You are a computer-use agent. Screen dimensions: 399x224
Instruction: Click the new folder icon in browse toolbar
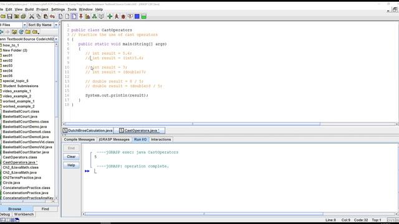click(28, 32)
